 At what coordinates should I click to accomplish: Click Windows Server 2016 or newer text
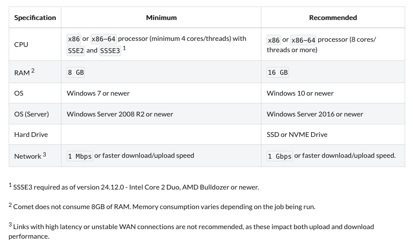pos(315,114)
